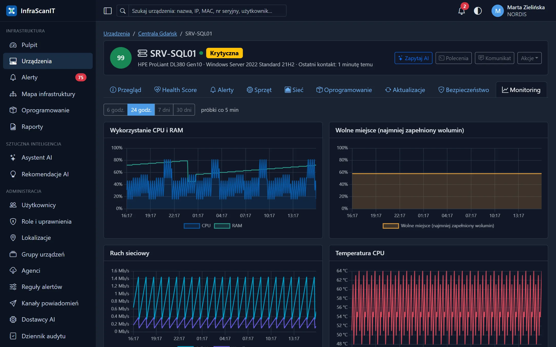Viewport: 556px width, 347px height.
Task: Open Lokalizacje page
Action: pyautogui.click(x=48, y=238)
